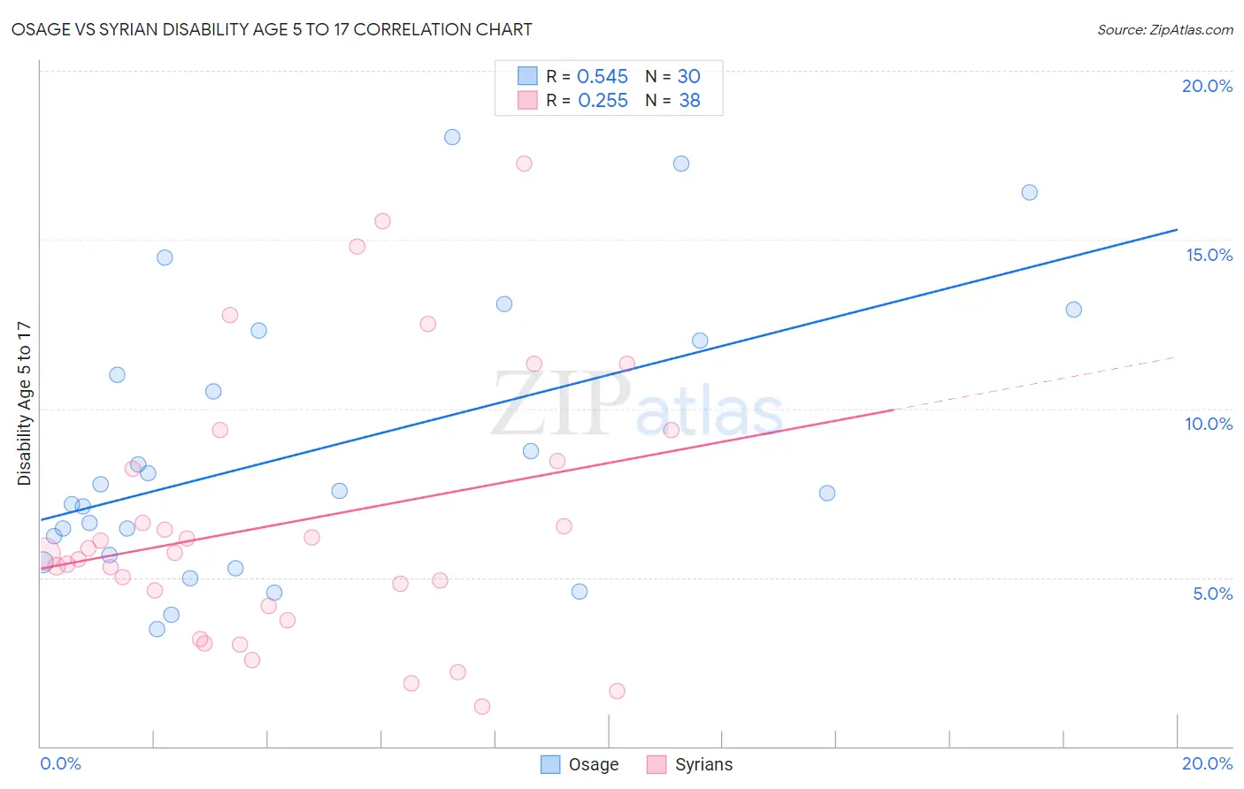This screenshot has height=789, width=1244.
Task: Click the pink swatch beside R = 0.255
Action: point(527,100)
